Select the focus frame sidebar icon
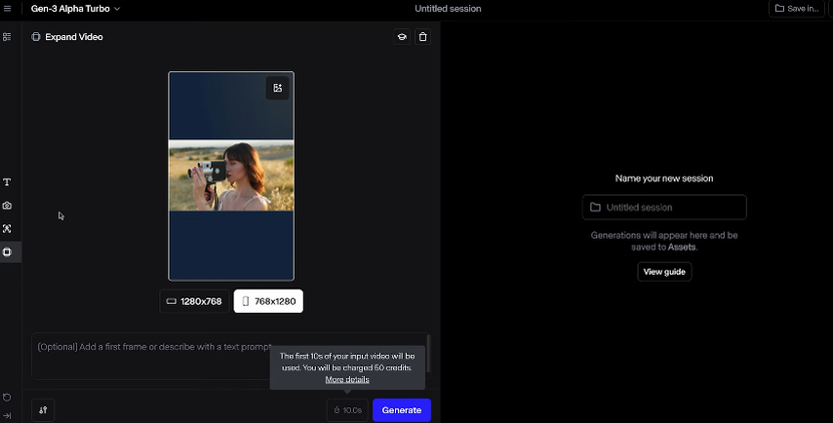Image resolution: width=833 pixels, height=423 pixels. point(7,229)
